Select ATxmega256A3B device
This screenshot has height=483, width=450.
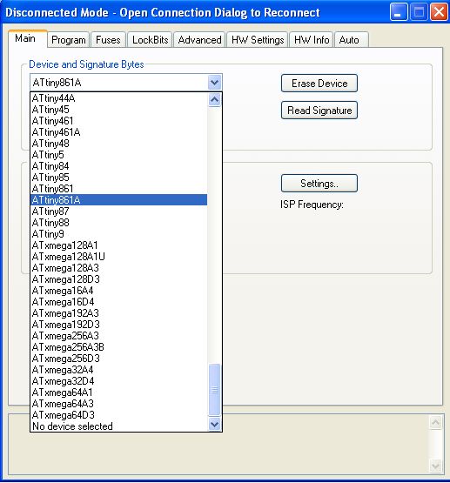pos(119,347)
